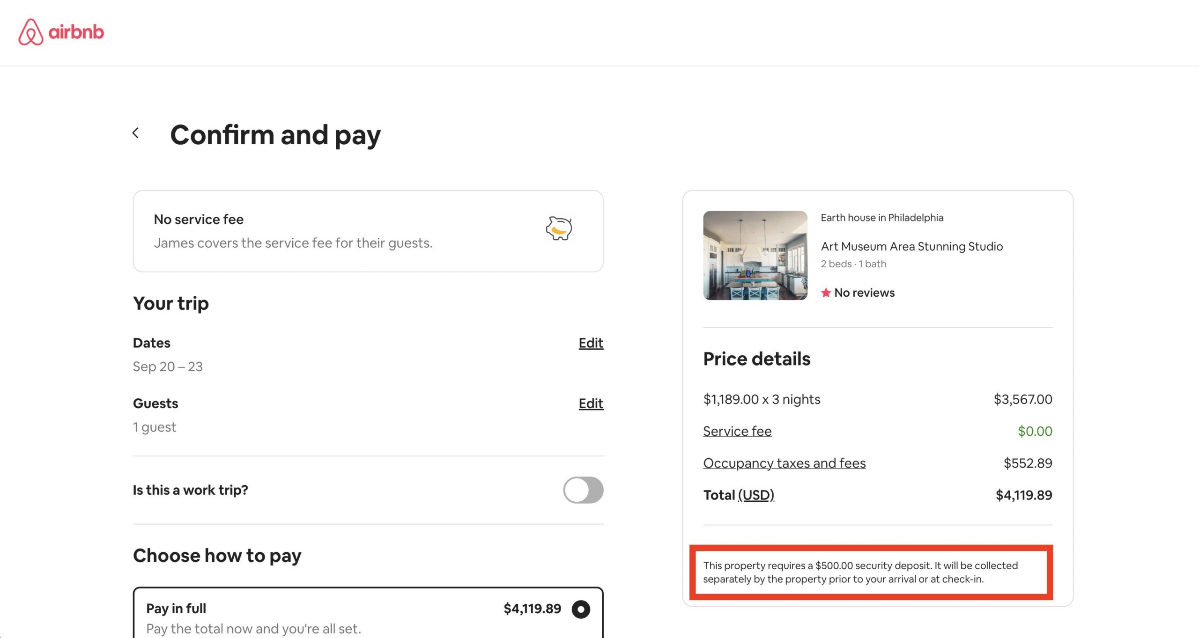This screenshot has width=1199, height=638.
Task: Toggle the work trip switch
Action: [583, 490]
